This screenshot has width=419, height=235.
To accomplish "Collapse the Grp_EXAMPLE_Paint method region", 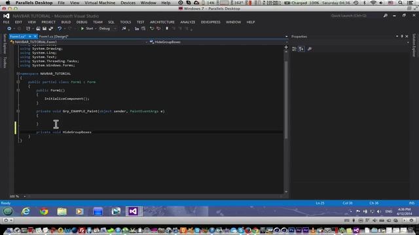I will point(18,111).
